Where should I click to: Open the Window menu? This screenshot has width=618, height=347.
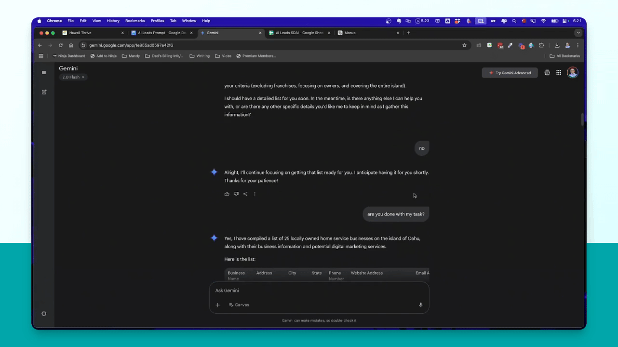pos(189,21)
